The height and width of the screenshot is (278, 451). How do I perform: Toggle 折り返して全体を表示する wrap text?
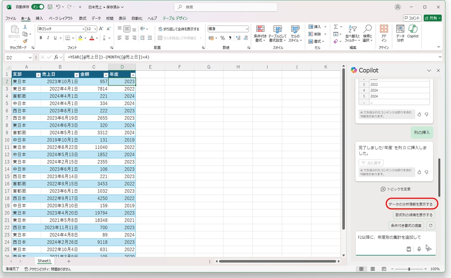point(179,29)
